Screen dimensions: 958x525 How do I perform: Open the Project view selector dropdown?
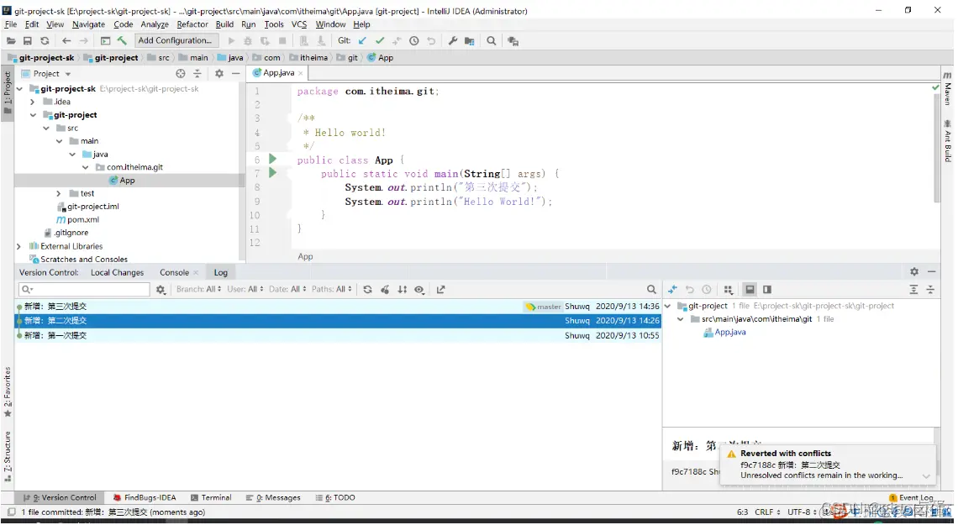click(46, 74)
